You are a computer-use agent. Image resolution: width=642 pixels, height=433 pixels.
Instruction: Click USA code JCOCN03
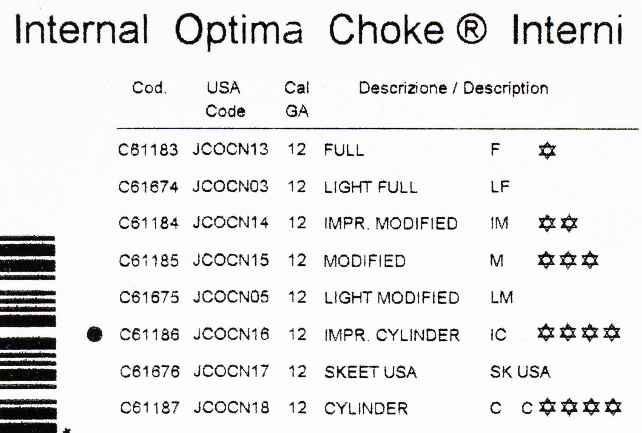coord(230,186)
